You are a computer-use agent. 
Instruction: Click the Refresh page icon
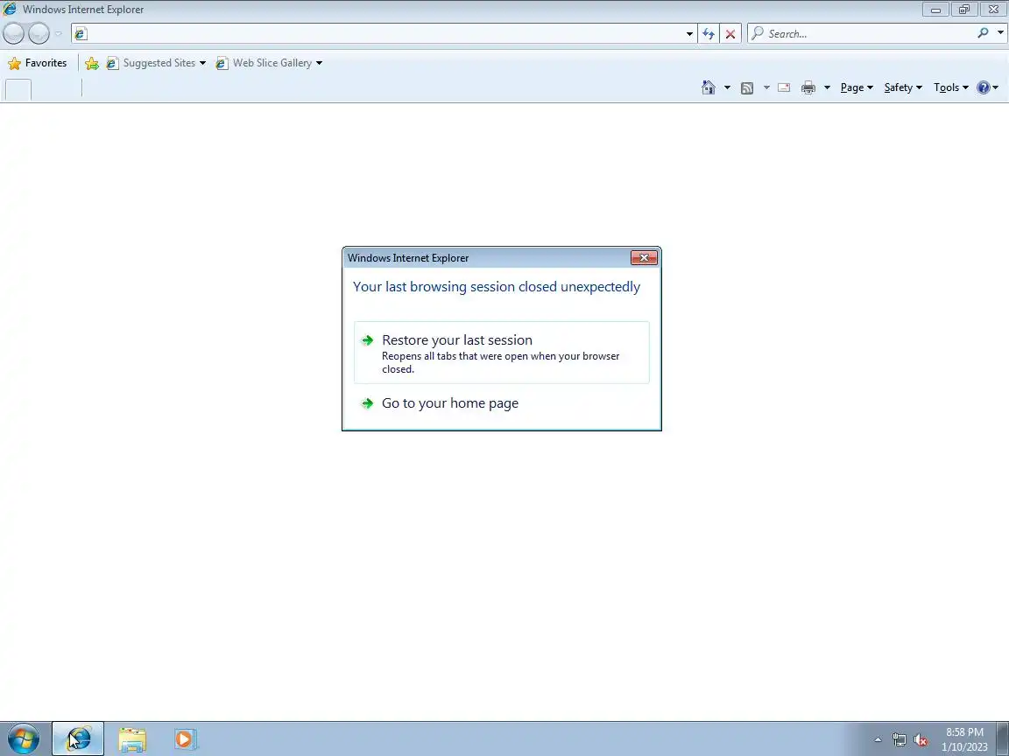pos(709,33)
